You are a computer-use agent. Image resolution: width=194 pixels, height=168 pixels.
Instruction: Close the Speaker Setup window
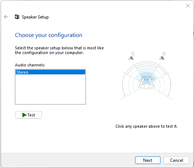coord(188,6)
